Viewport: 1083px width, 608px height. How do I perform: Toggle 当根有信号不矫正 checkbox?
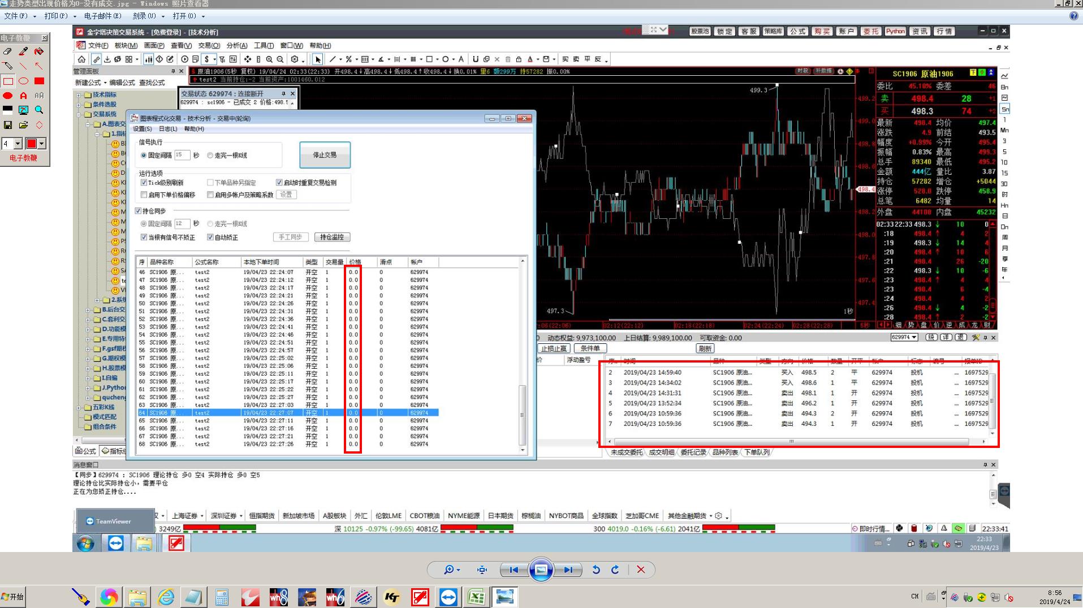[x=144, y=238]
